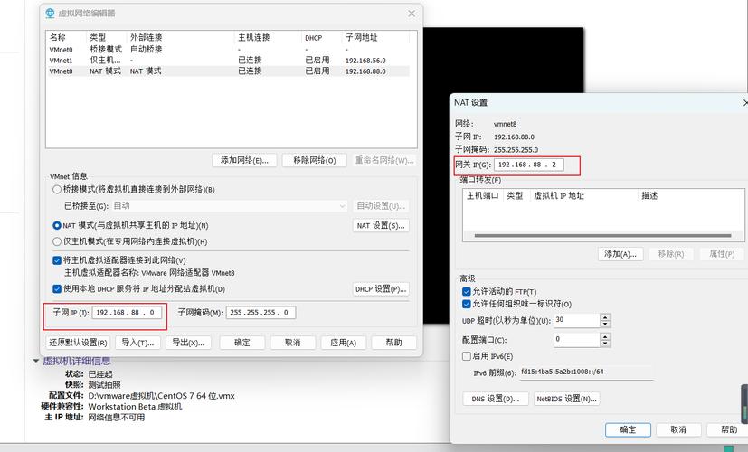This screenshot has height=452, width=748.
Task: Click 添加网络(E)... button
Action: [244, 160]
